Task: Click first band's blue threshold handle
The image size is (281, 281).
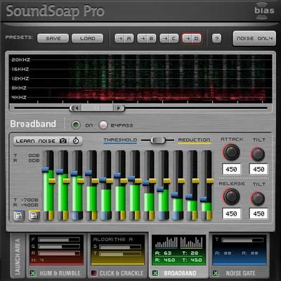Action: pyautogui.click(x=45, y=170)
